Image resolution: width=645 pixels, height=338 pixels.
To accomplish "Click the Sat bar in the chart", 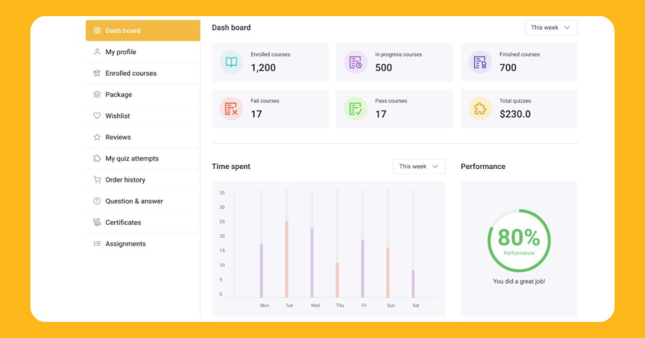I will click(x=413, y=284).
